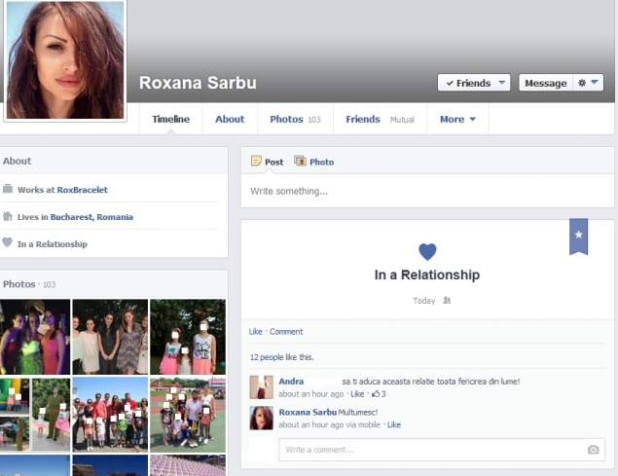Screen dimensions: 618x476
Task: Click the camera icon in the comment box
Action: click(593, 450)
